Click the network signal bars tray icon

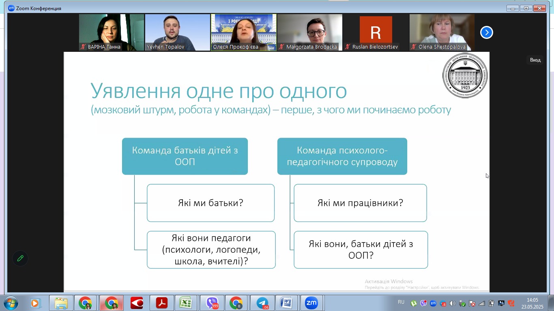tap(481, 303)
